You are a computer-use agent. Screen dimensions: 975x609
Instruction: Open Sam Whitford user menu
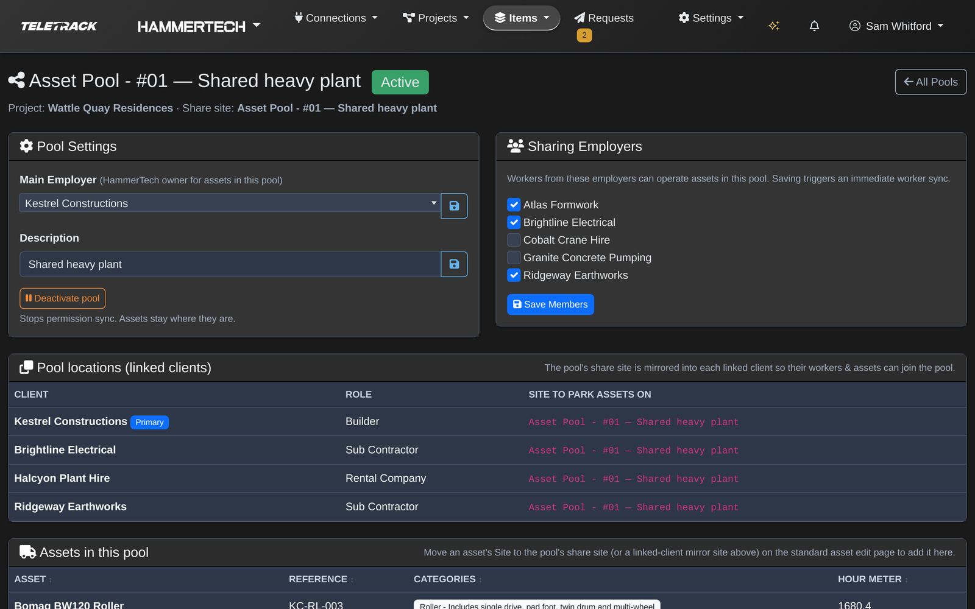tap(896, 26)
